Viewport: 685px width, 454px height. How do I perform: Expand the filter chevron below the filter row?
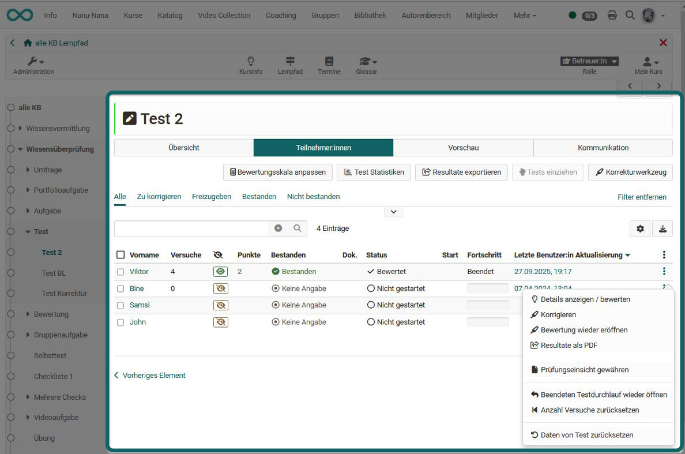pyautogui.click(x=393, y=212)
